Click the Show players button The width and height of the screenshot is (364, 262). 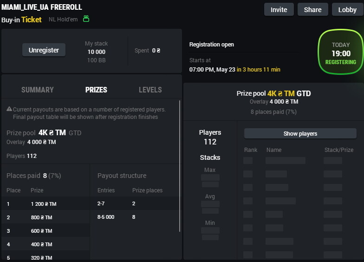click(300, 134)
